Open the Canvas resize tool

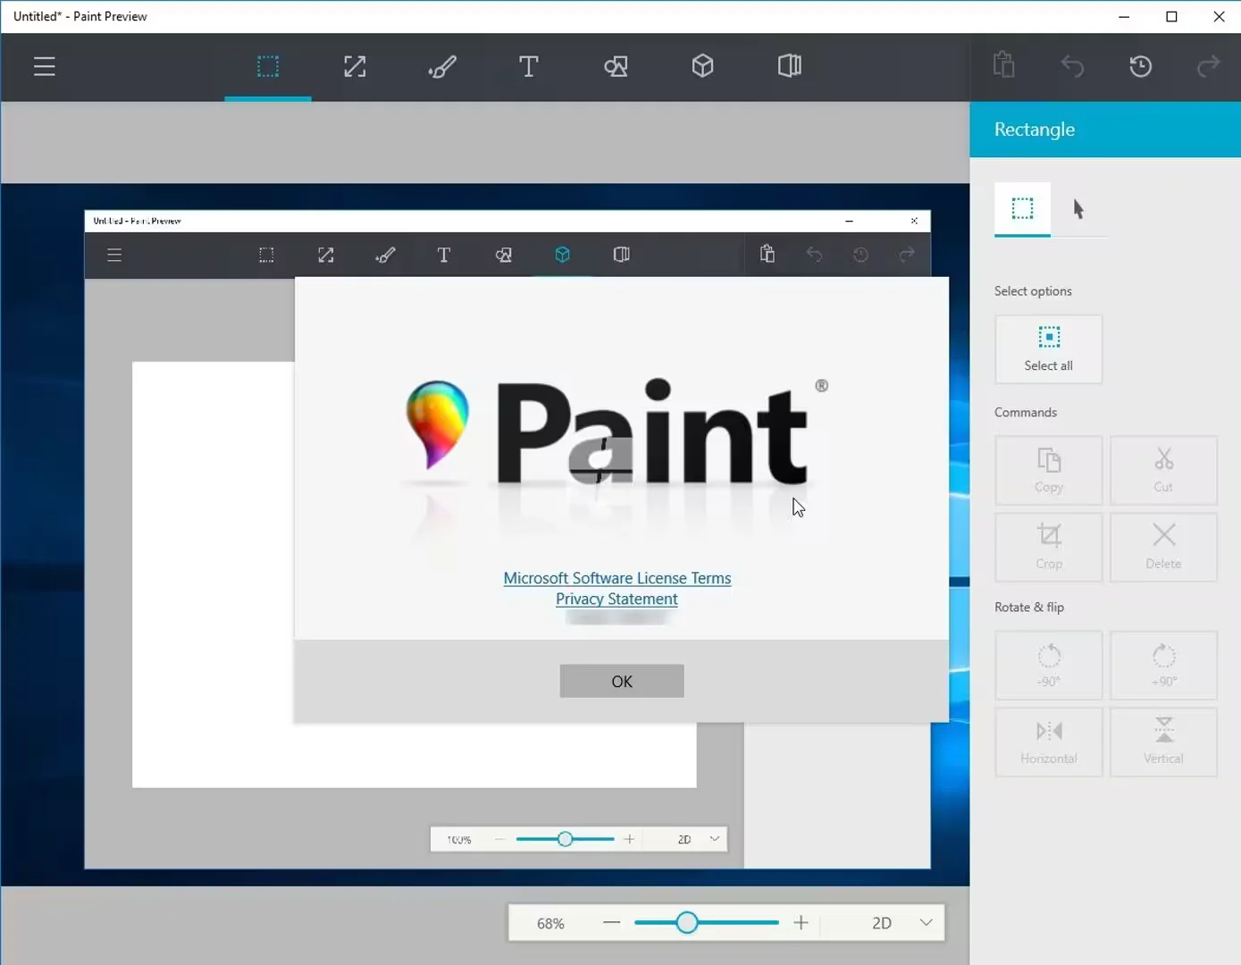click(x=355, y=67)
